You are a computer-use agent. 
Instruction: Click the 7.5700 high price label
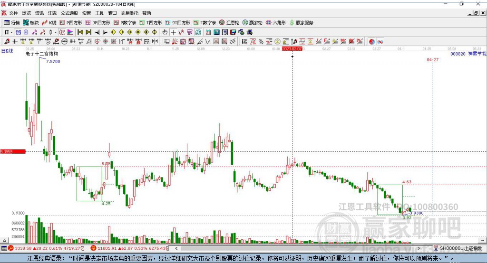[53, 61]
